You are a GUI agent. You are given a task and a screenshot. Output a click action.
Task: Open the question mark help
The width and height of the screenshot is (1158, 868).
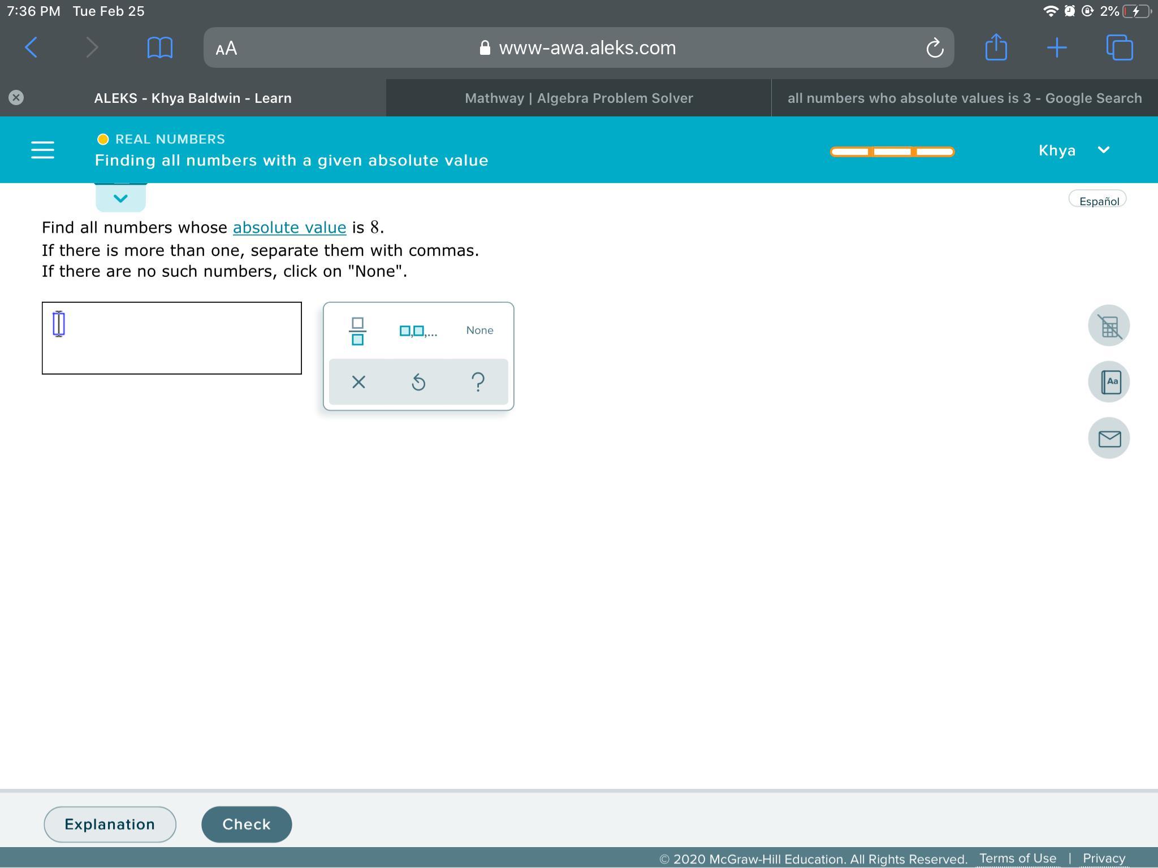(x=478, y=383)
